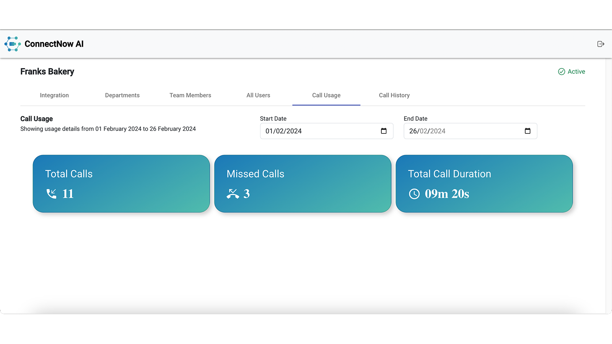
Task: Click the usage details date range text
Action: (x=108, y=129)
